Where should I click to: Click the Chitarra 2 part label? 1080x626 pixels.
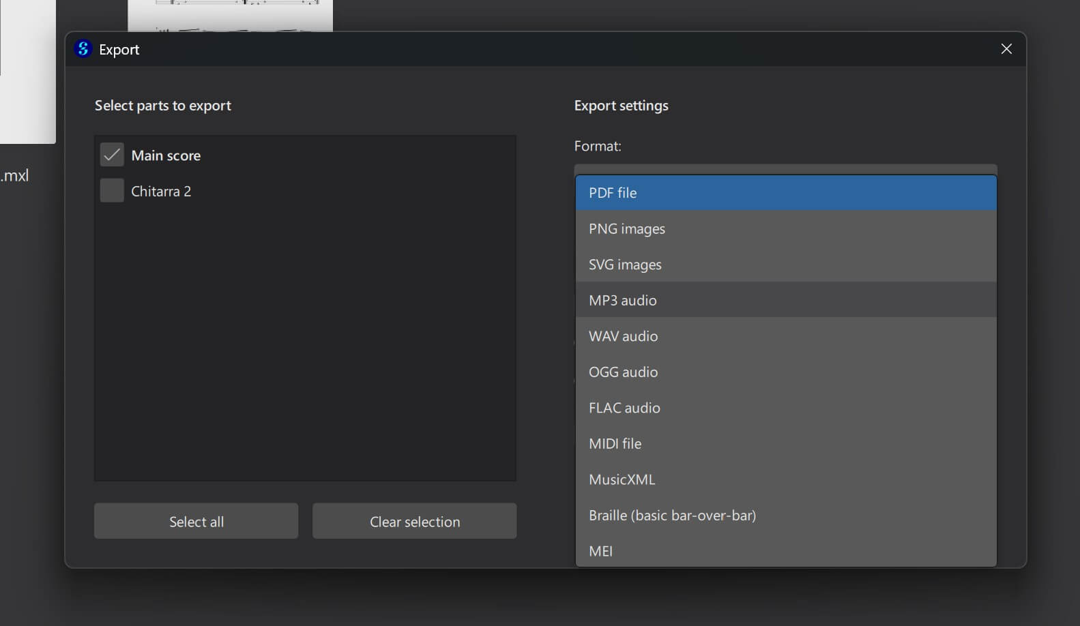[161, 192]
